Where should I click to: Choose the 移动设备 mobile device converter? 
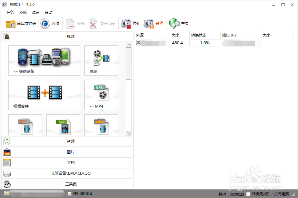pos(44,60)
